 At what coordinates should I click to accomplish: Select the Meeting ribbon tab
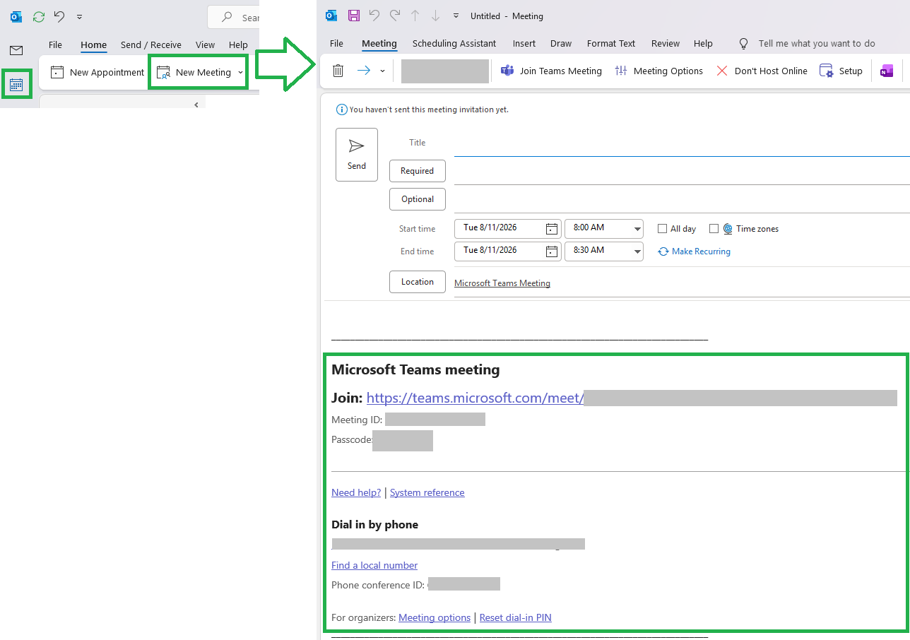(379, 43)
